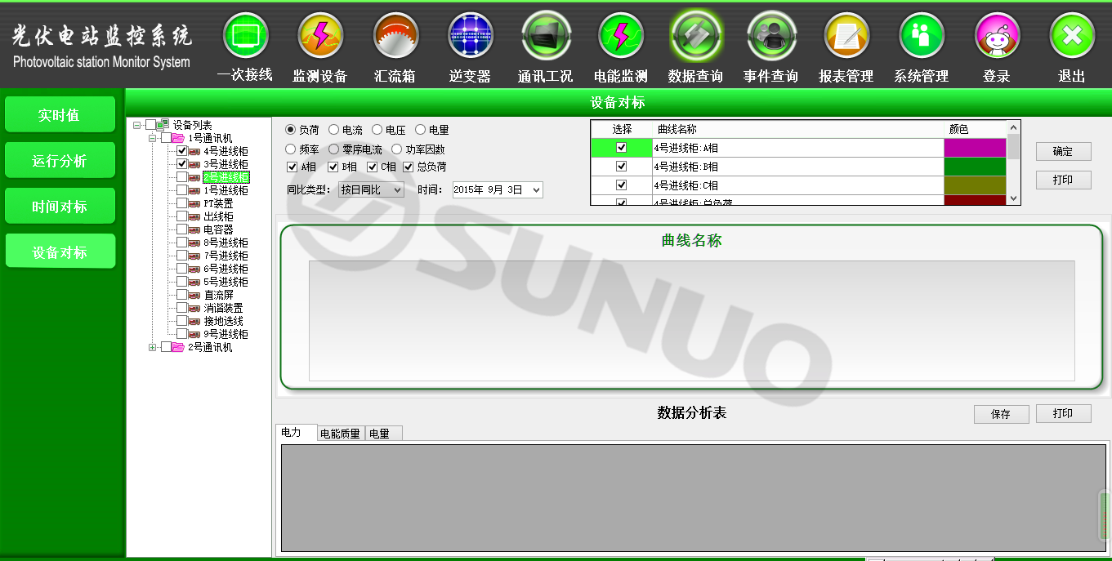The height and width of the screenshot is (561, 1112).
Task: Open the 电能监测 energy monitoring icon
Action: [621, 36]
